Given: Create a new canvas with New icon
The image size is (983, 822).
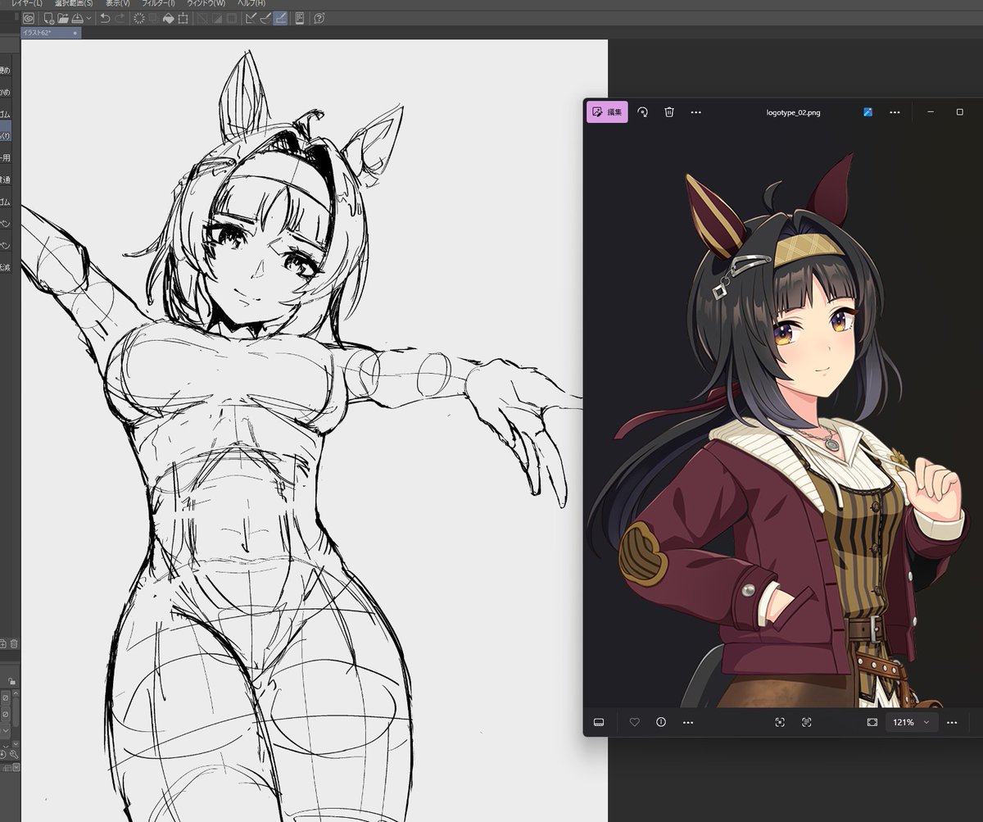Looking at the screenshot, I should click(49, 18).
